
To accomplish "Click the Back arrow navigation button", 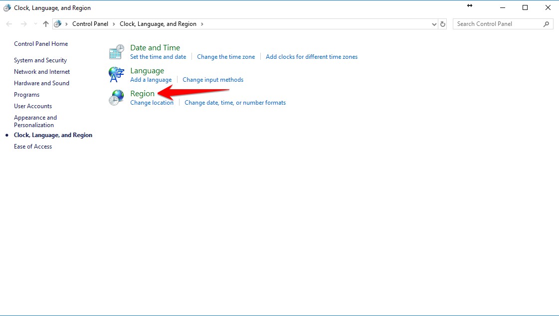I will pyautogui.click(x=9, y=24).
